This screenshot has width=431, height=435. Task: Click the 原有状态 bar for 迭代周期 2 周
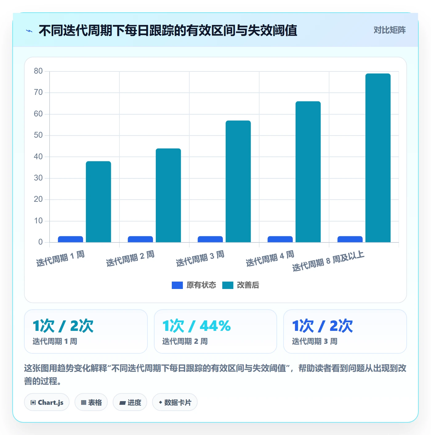[140, 239]
